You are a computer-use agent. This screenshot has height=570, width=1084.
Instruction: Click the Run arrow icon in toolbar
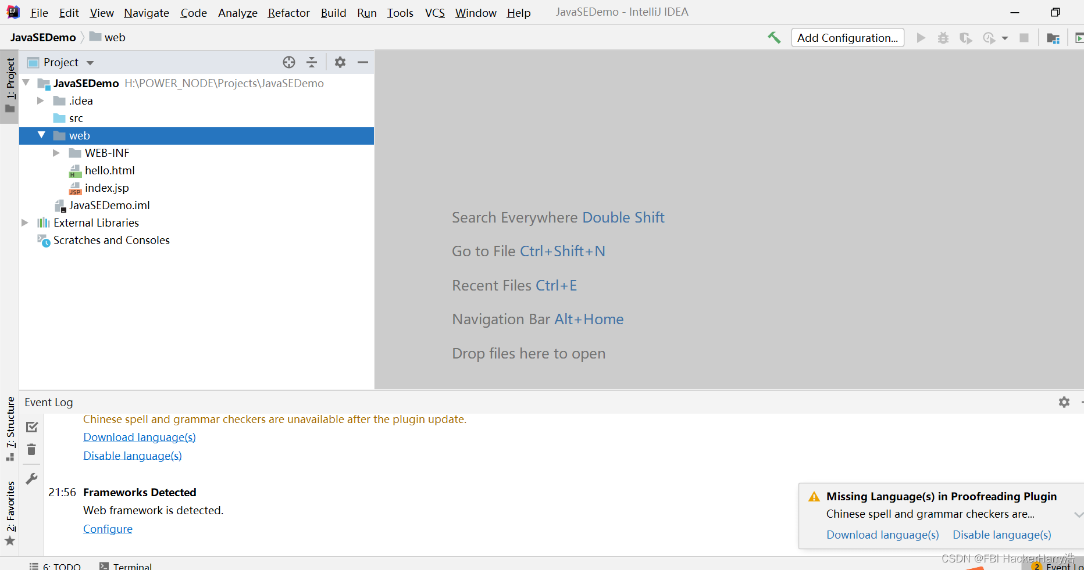[921, 38]
